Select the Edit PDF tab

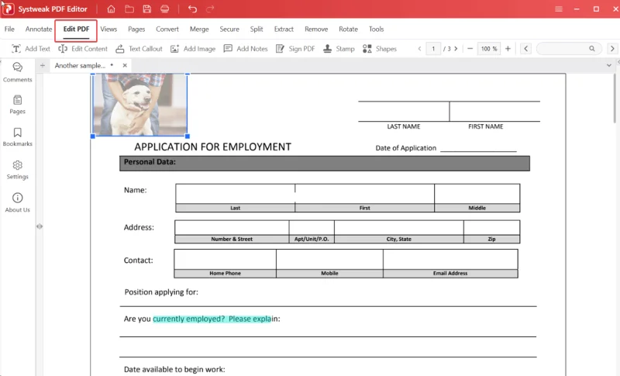coord(76,29)
